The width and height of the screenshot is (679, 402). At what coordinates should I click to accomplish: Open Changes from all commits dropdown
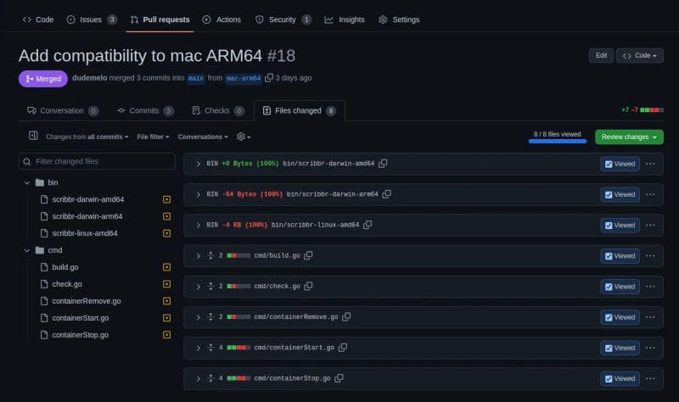click(87, 137)
